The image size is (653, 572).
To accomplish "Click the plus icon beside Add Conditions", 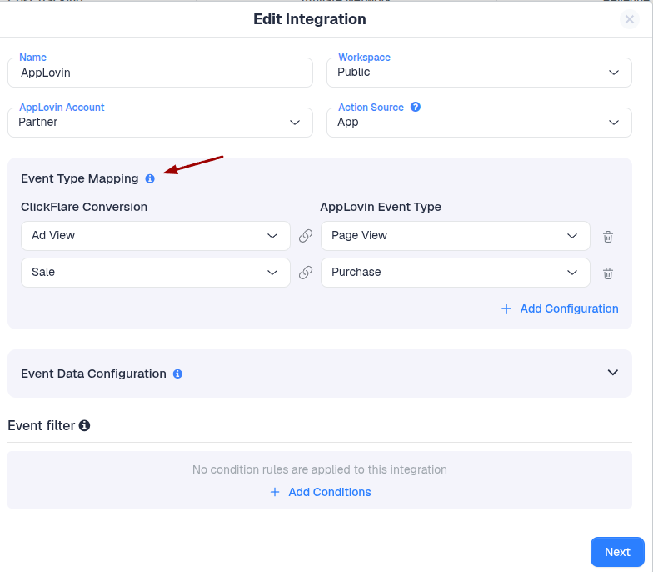I will pos(275,492).
